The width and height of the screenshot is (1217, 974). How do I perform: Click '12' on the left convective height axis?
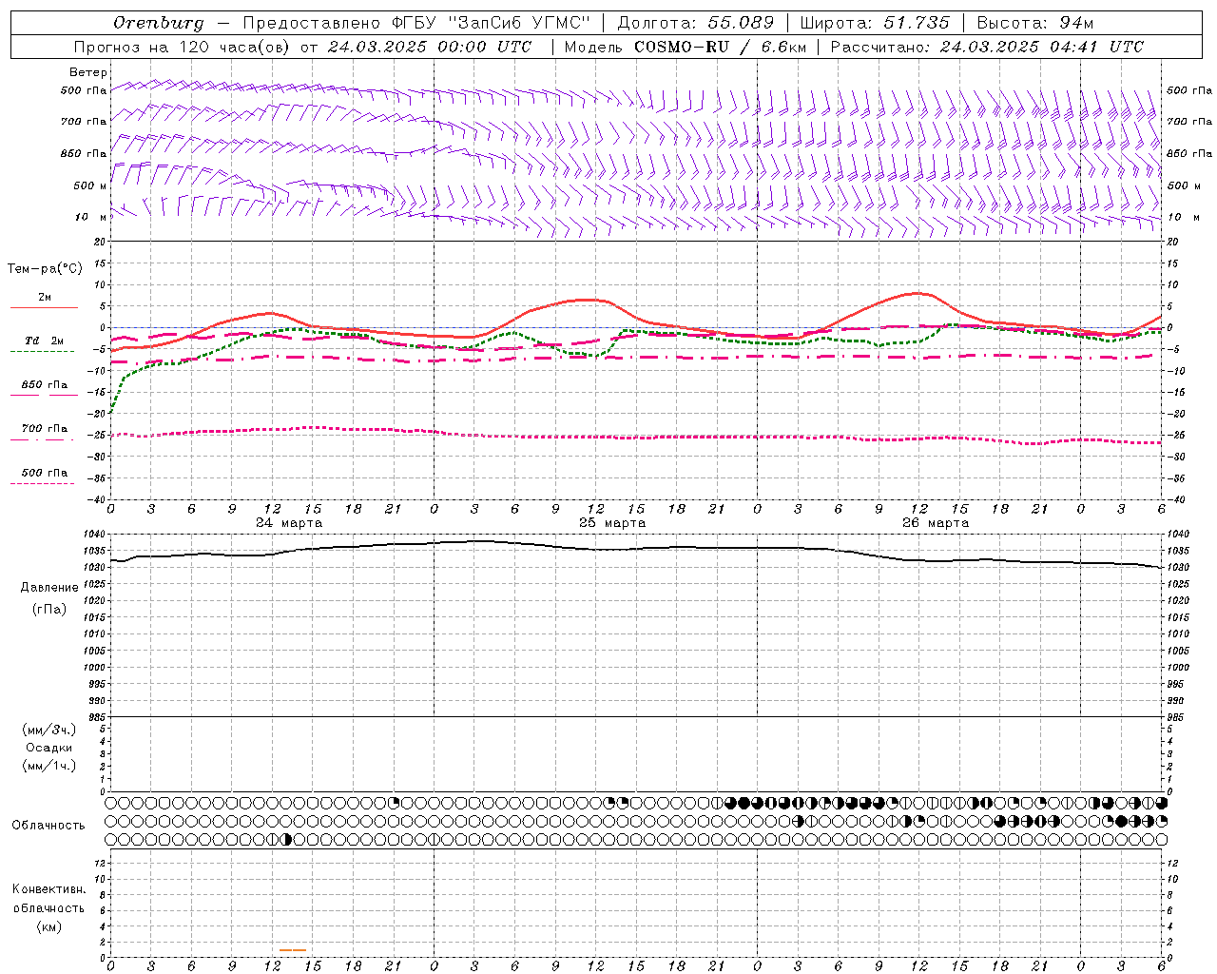coord(102,863)
